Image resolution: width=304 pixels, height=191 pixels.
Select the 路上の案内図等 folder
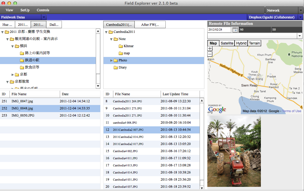pyautogui.click(x=37, y=53)
